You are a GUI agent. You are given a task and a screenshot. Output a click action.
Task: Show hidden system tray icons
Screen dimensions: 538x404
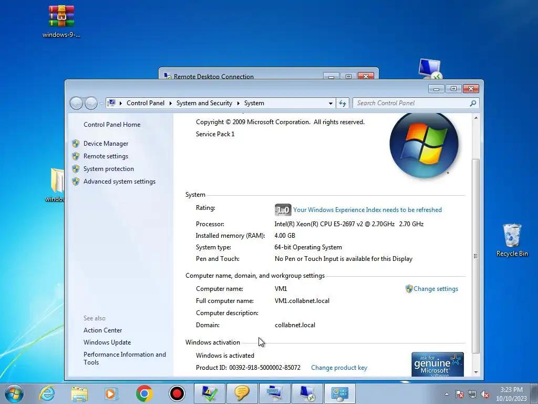coord(447,394)
